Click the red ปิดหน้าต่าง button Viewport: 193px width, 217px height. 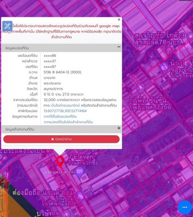click(61, 139)
